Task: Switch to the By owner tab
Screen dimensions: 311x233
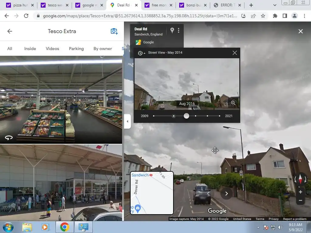Action: coord(103,49)
